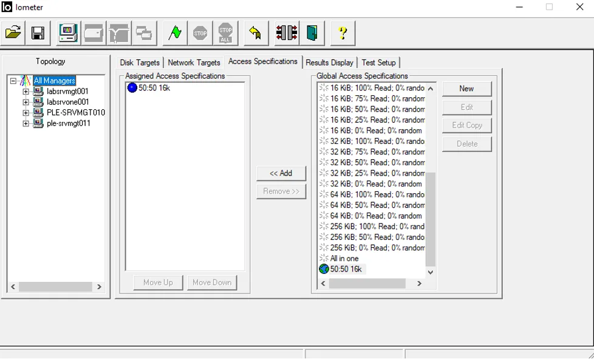Save the test configuration file
This screenshot has height=359, width=594.
pos(38,33)
